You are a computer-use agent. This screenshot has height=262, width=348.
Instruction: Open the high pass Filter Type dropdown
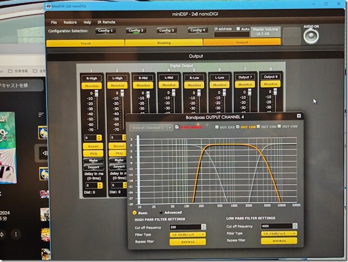click(188, 234)
